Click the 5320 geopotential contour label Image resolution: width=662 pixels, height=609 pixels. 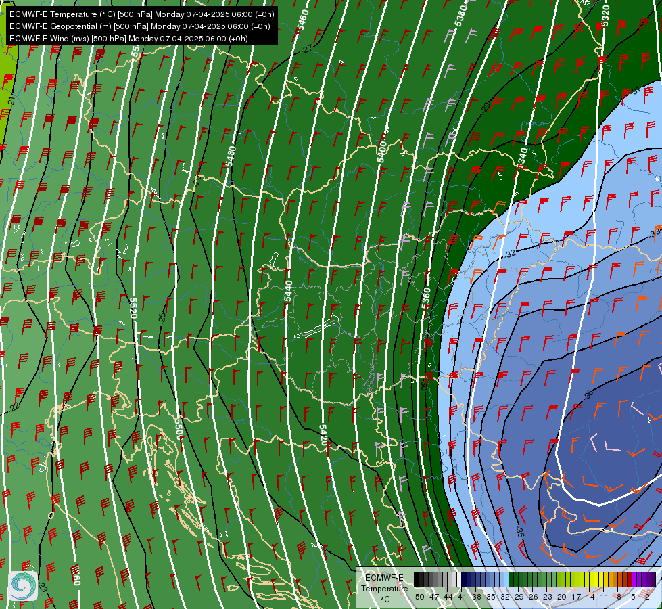pos(605,15)
